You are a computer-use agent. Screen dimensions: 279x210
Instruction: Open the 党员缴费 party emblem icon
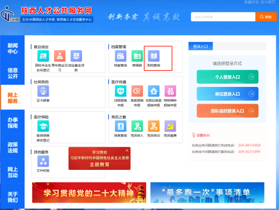tap(170, 126)
